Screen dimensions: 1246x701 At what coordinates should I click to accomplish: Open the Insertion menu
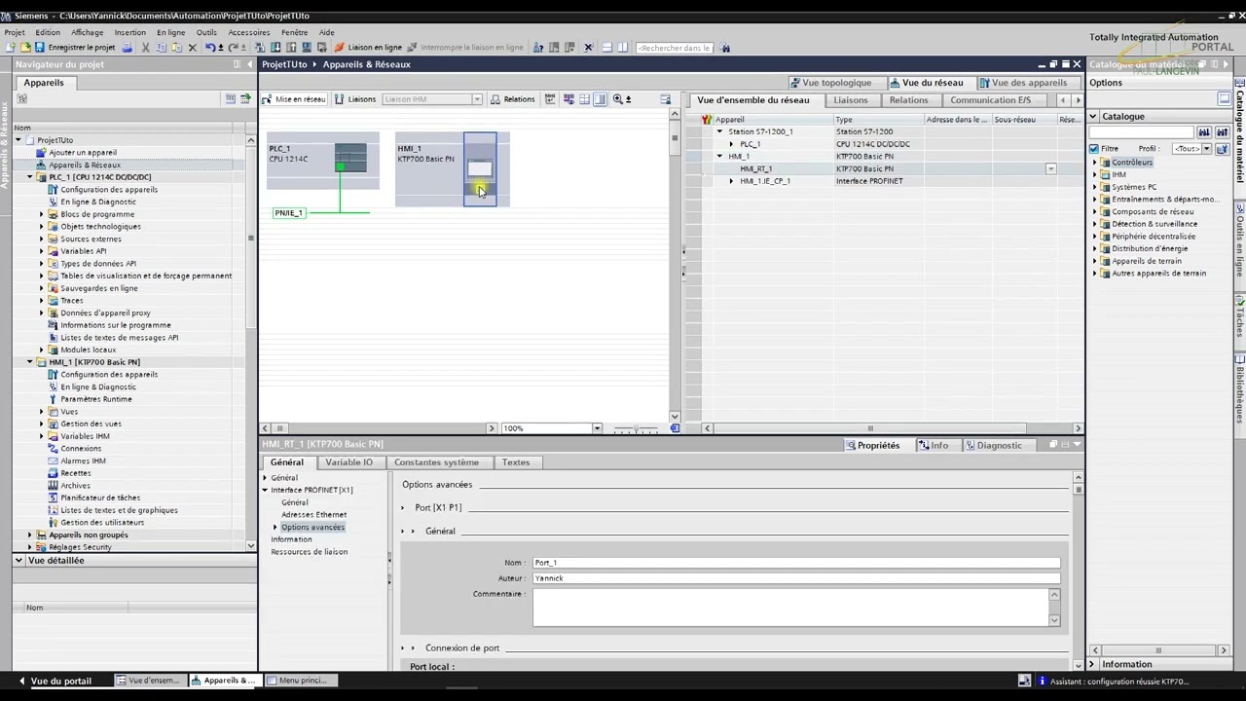[x=129, y=32]
